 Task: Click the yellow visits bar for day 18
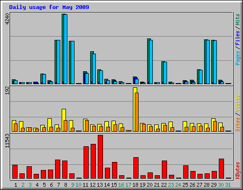tap(134, 109)
